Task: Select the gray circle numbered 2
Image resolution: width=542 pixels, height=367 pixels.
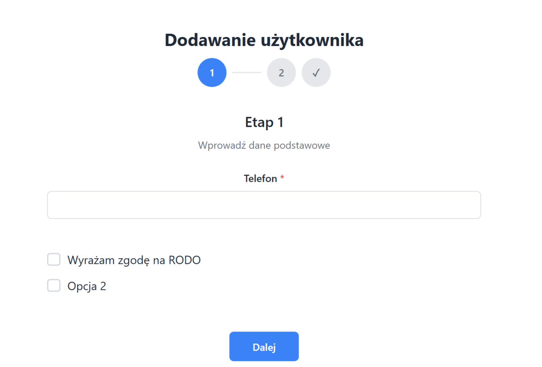Action: (281, 73)
